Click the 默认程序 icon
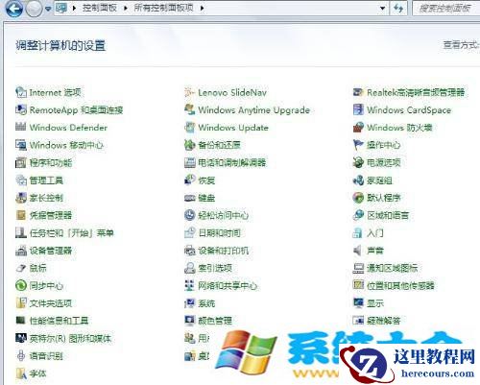The height and width of the screenshot is (385, 480). coord(358,198)
